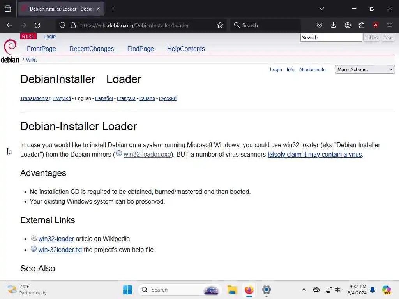Open the Downloads panel icon
Image resolution: width=399 pixels, height=299 pixels.
tap(334, 25)
